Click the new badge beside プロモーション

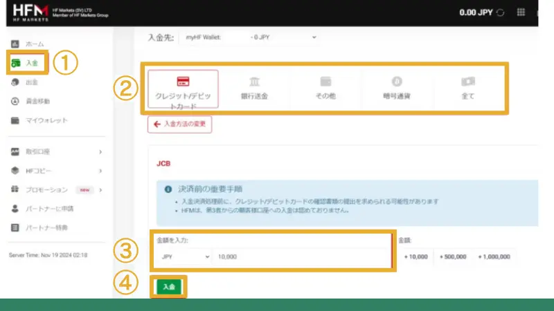[x=84, y=189]
